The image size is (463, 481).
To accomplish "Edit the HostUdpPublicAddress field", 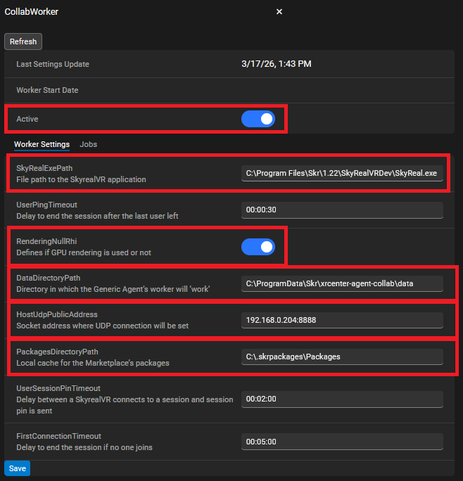I will [x=342, y=320].
